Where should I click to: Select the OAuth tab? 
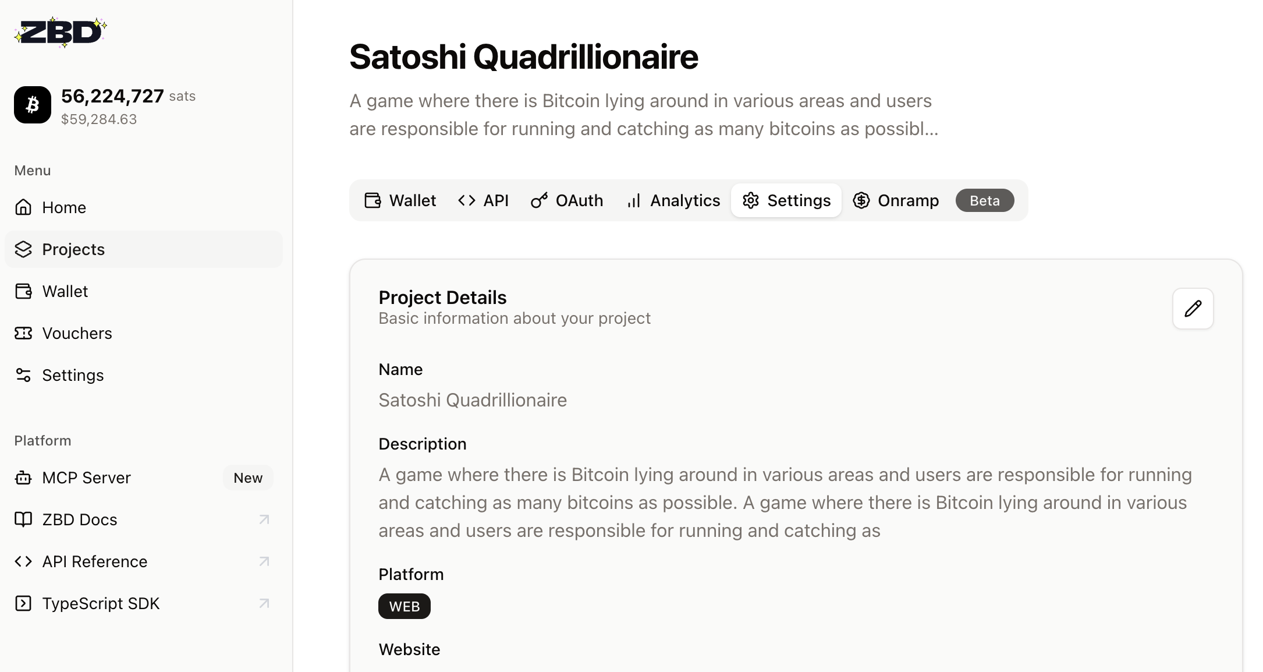[x=567, y=200]
